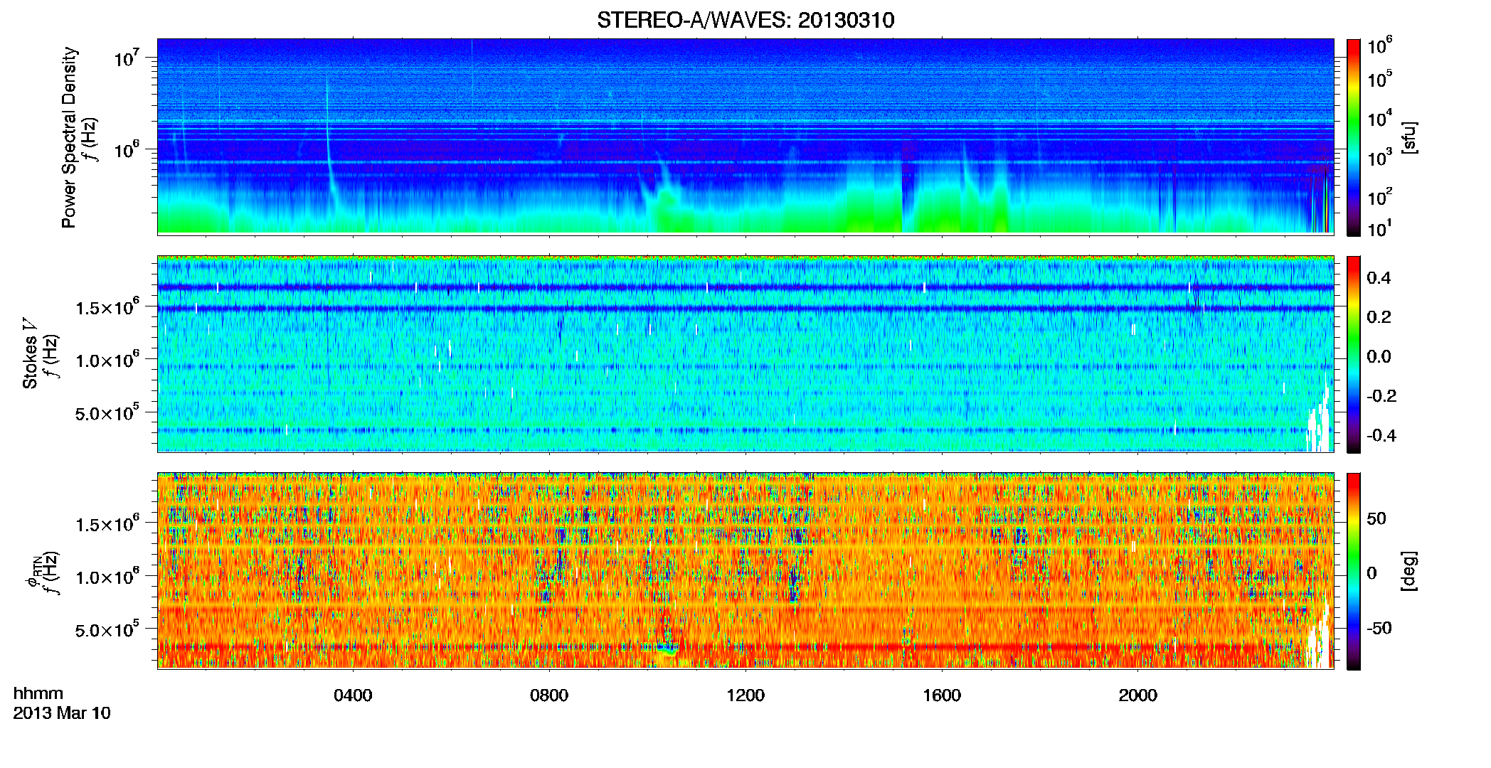Screen dimensions: 1491x768
Task: Click the 0400 time tick label
Action: click(353, 695)
